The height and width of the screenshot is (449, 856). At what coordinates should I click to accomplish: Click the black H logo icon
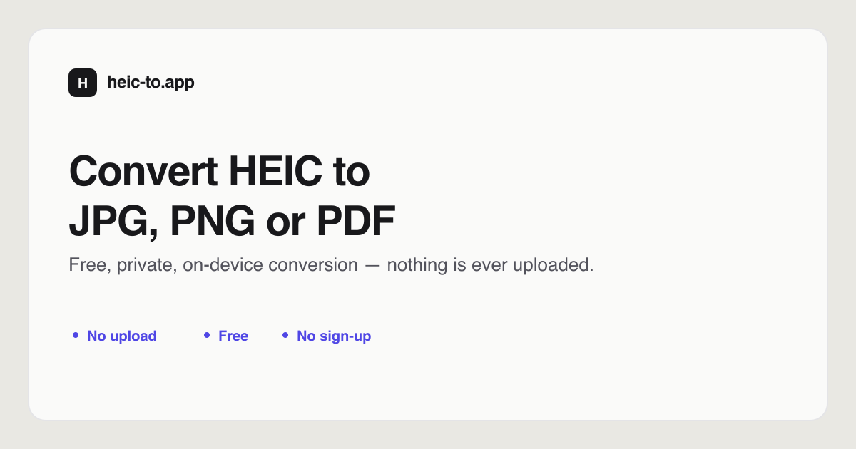(x=83, y=83)
